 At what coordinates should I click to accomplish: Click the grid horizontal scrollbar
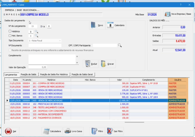[x=134, y=122]
